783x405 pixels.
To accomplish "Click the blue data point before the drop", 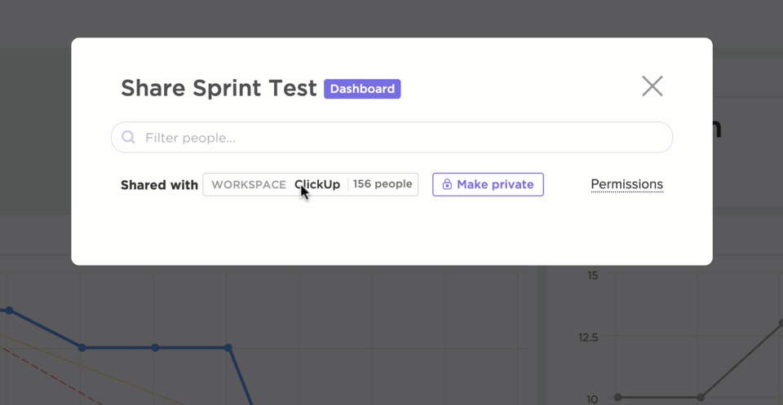I will point(228,348).
